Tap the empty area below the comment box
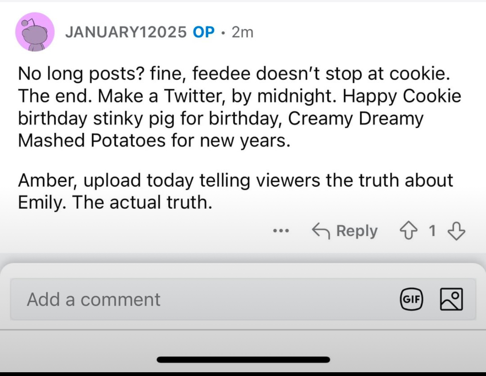Image resolution: width=486 pixels, height=376 pixels. pos(243,342)
